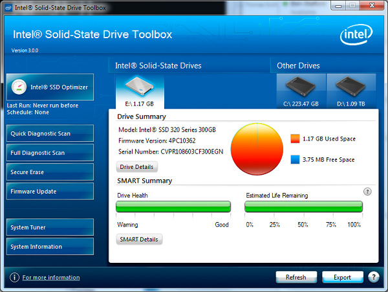Click the 1.17 GB Used Space label

[329, 139]
